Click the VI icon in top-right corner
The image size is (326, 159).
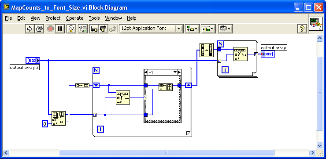(315, 24)
